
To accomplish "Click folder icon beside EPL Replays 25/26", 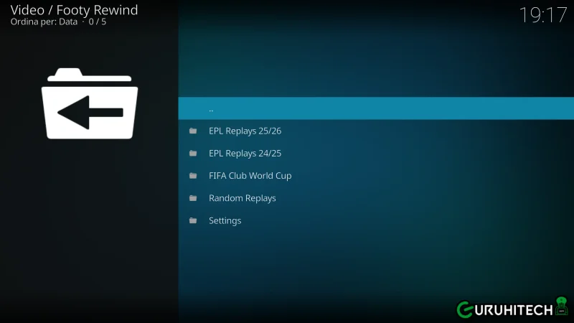I will pos(193,131).
